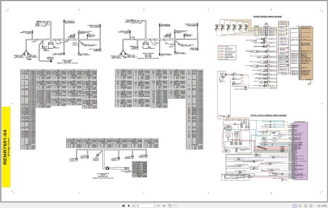
Task: Click the 41.10% zoom level
Action: [322, 206]
